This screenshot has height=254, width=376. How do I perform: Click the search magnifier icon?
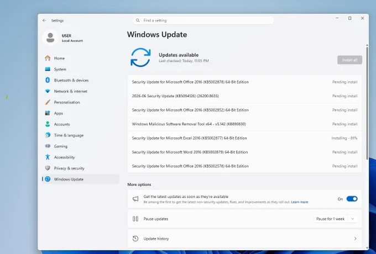138,20
